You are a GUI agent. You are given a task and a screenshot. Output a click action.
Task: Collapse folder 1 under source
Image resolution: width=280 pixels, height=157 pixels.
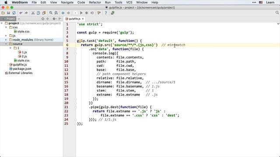tap(10, 48)
